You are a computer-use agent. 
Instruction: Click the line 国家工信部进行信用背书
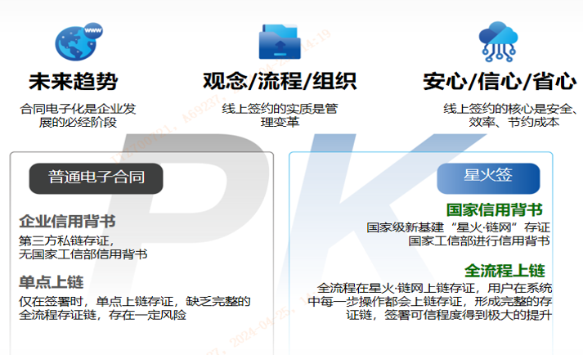[479, 240]
